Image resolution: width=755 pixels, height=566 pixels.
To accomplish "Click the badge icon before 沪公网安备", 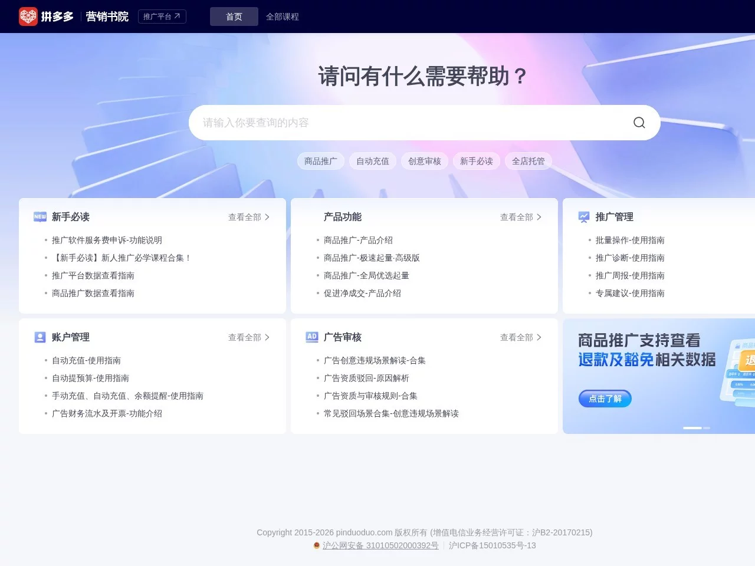I will [x=317, y=545].
